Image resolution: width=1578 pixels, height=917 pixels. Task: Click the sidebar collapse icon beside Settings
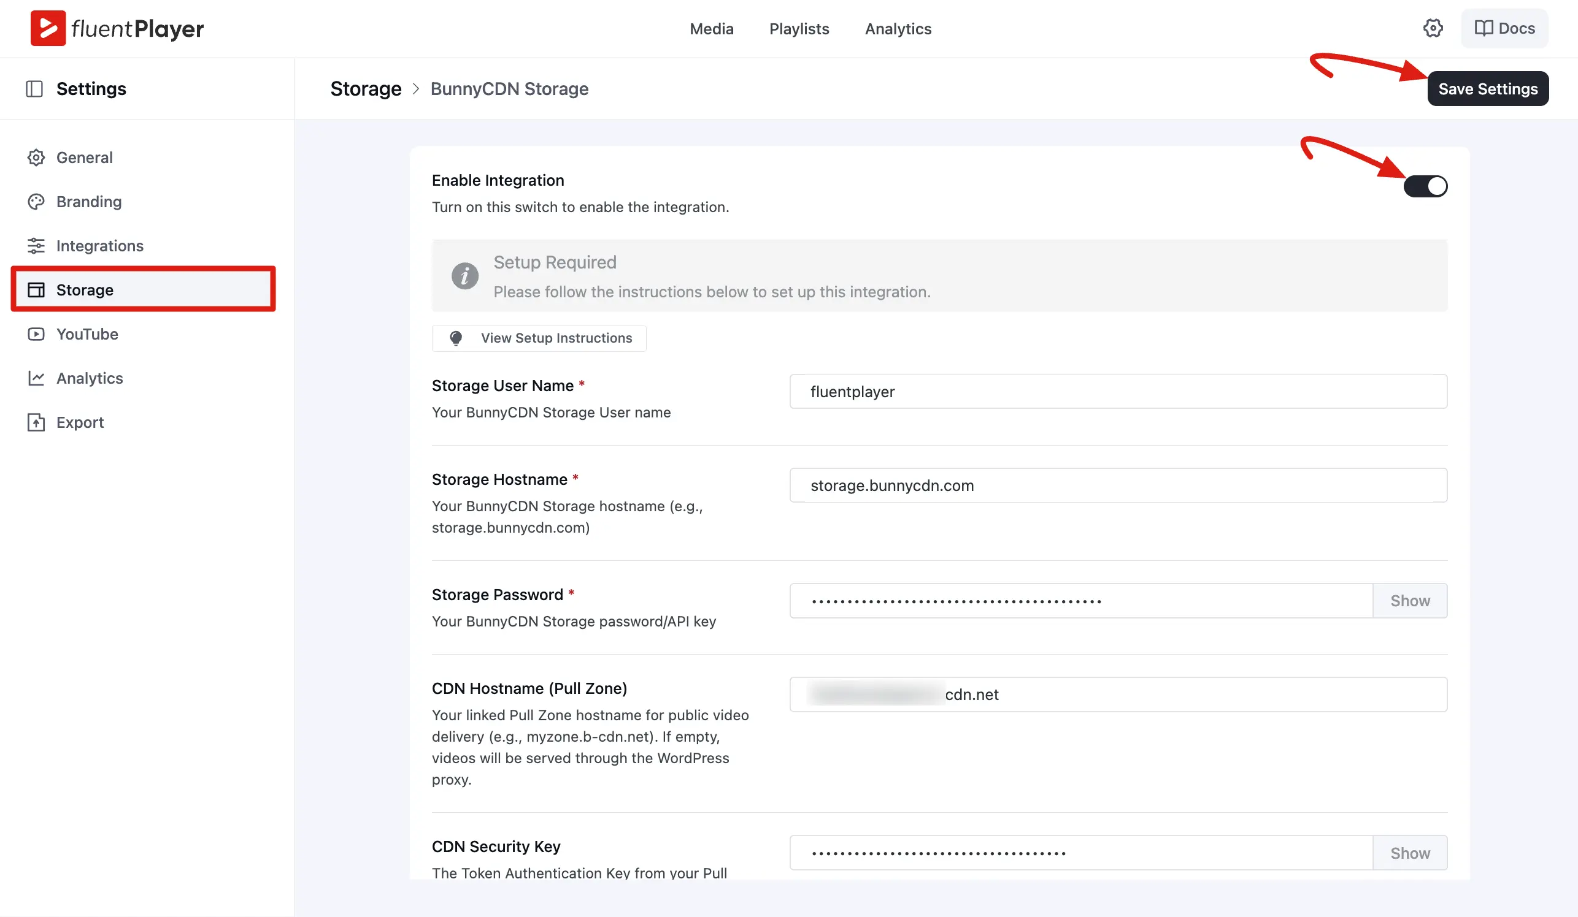34,89
